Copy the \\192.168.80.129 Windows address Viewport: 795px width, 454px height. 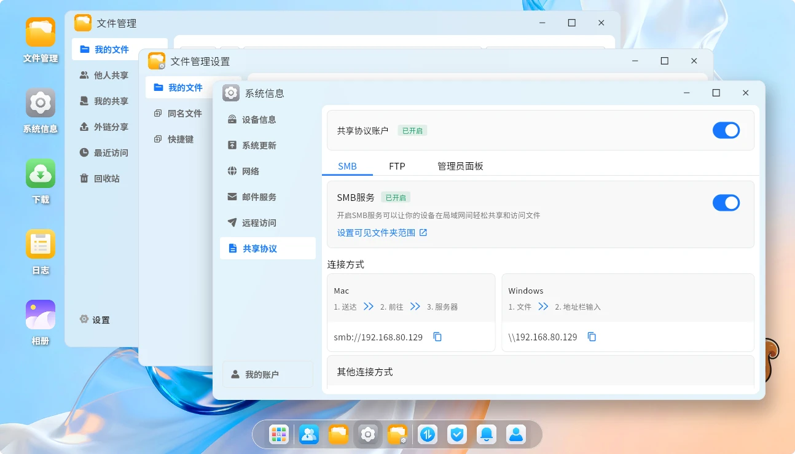point(592,337)
